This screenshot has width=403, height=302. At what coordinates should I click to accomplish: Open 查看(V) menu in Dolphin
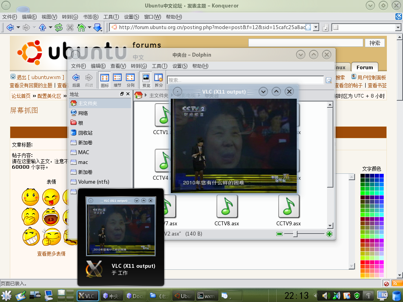(x=118, y=66)
